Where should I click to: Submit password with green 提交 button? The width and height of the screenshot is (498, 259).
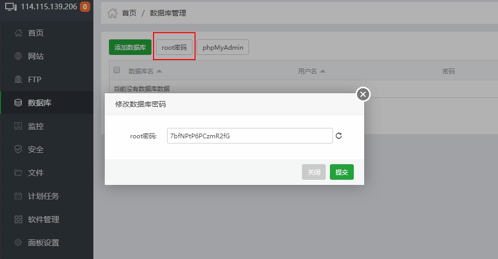coord(342,172)
